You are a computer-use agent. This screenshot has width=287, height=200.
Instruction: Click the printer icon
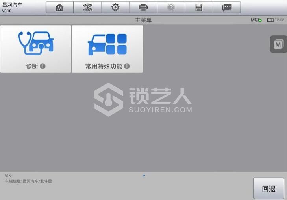point(143,7)
